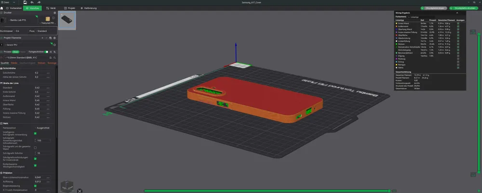Click the horizontal move slider's handle
The height and width of the screenshot is (193, 482).
point(389,191)
